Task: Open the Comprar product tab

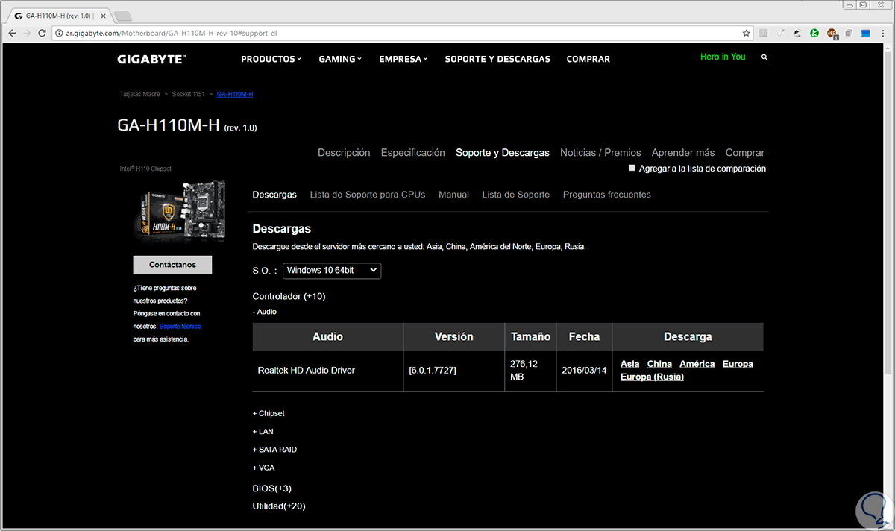Action: click(745, 153)
